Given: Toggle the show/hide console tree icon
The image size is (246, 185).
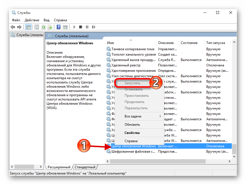Looking at the screenshot, I should [x=28, y=27].
